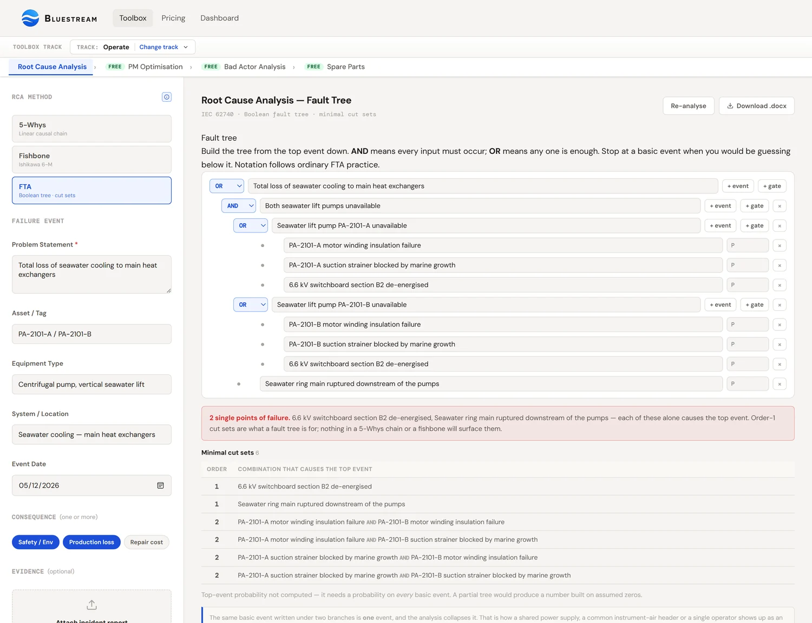Set probability for PA-2101-A motor winding failure
This screenshot has width=812, height=623.
(x=748, y=245)
